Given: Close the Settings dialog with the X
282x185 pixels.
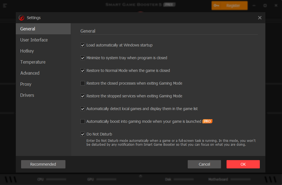Looking at the screenshot, I should pyautogui.click(x=260, y=18).
